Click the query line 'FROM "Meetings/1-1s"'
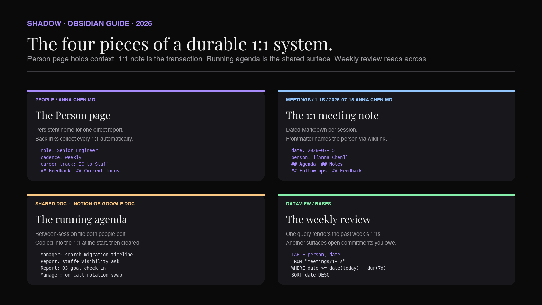Screen dimensions: 542x305 click(x=318, y=261)
